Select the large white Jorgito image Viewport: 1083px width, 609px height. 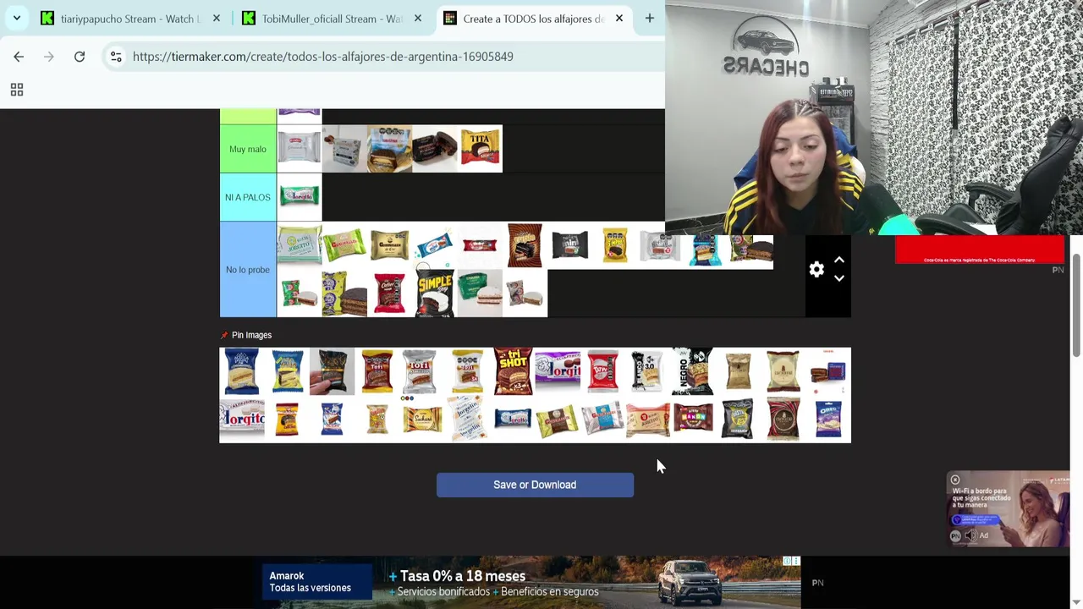pyautogui.click(x=242, y=419)
